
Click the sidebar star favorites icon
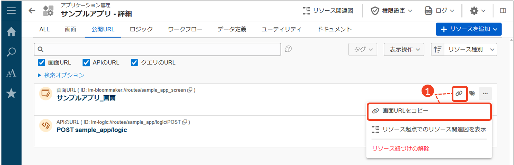click(x=11, y=93)
